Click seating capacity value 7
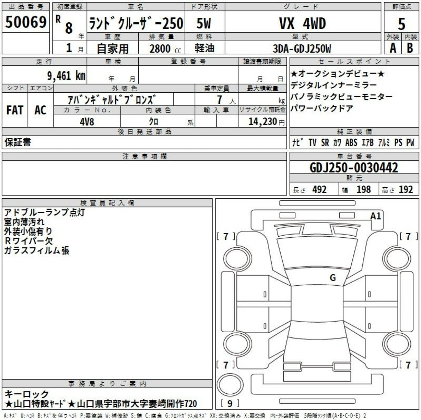Image resolution: width=421 pixels, height=420 pixels. click(x=220, y=99)
